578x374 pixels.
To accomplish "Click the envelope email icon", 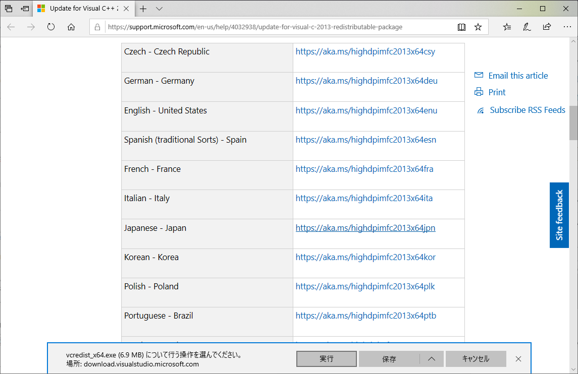I will [479, 75].
